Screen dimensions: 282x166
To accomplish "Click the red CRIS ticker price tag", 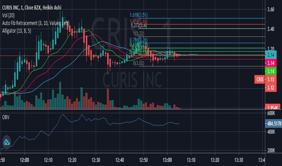I will tap(260, 79).
